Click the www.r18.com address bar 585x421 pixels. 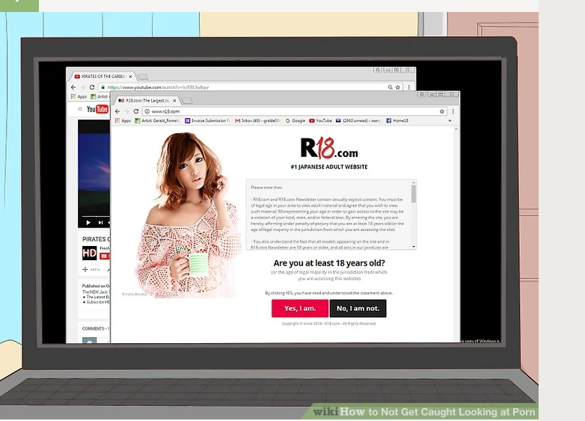[294, 111]
